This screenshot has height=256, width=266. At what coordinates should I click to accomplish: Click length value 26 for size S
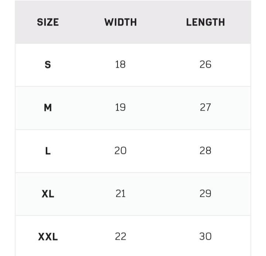coord(205,65)
